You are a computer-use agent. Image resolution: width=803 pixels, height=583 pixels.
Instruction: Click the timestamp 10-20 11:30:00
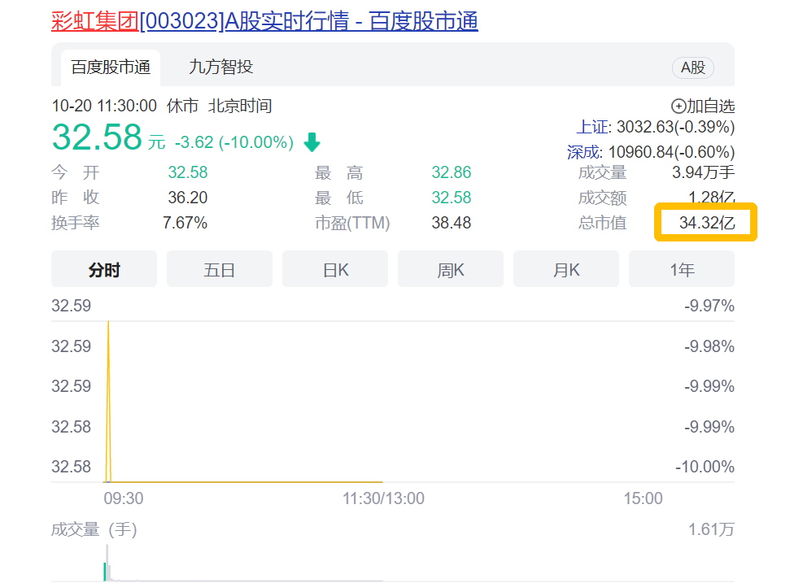point(104,106)
